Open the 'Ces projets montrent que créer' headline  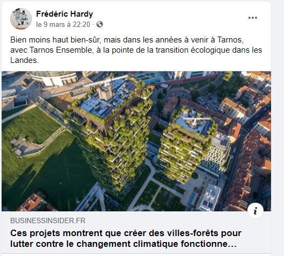(x=126, y=238)
